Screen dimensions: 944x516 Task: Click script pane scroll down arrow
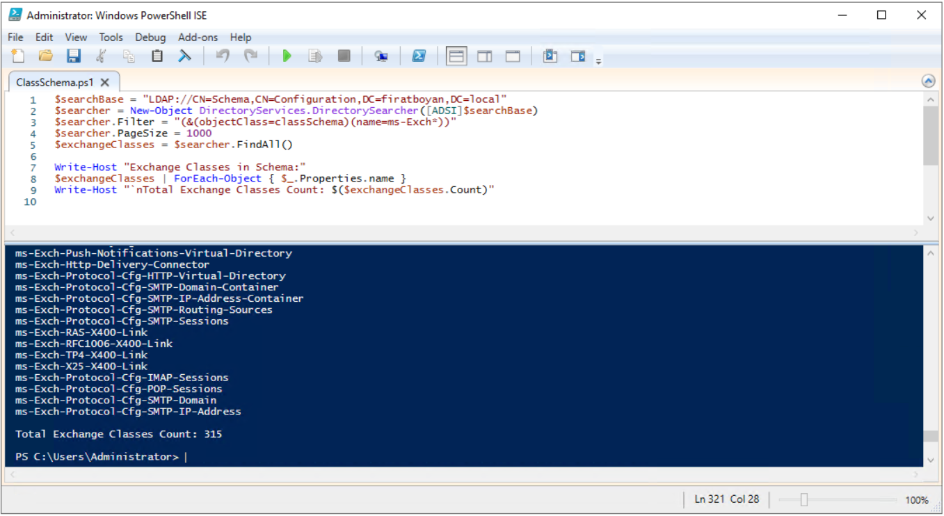931,218
